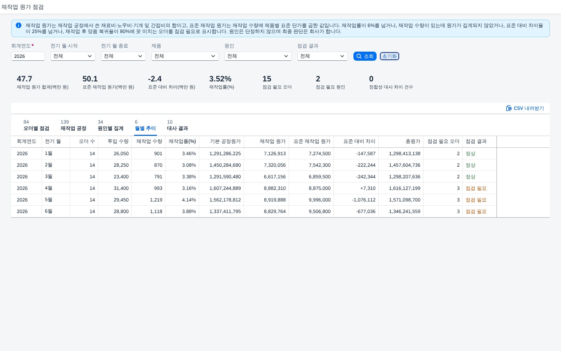Click the 총원가 column header

click(401, 141)
